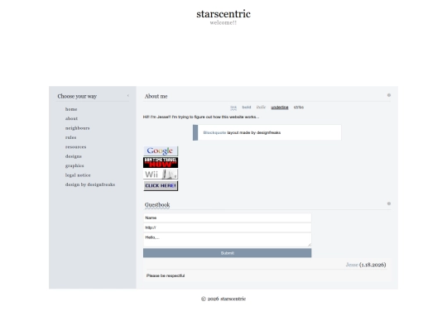Open the about page from sidebar
447x335 pixels.
[x=71, y=118]
